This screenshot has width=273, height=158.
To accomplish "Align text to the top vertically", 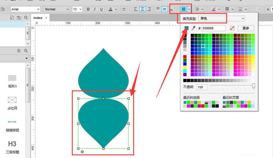I will click(x=158, y=9).
